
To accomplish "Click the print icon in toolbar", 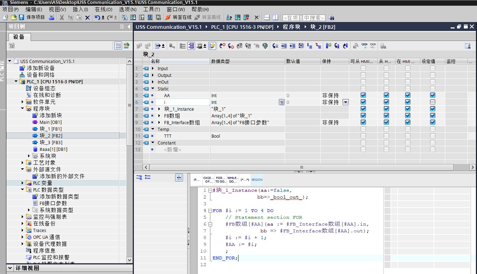I will tap(51, 17).
